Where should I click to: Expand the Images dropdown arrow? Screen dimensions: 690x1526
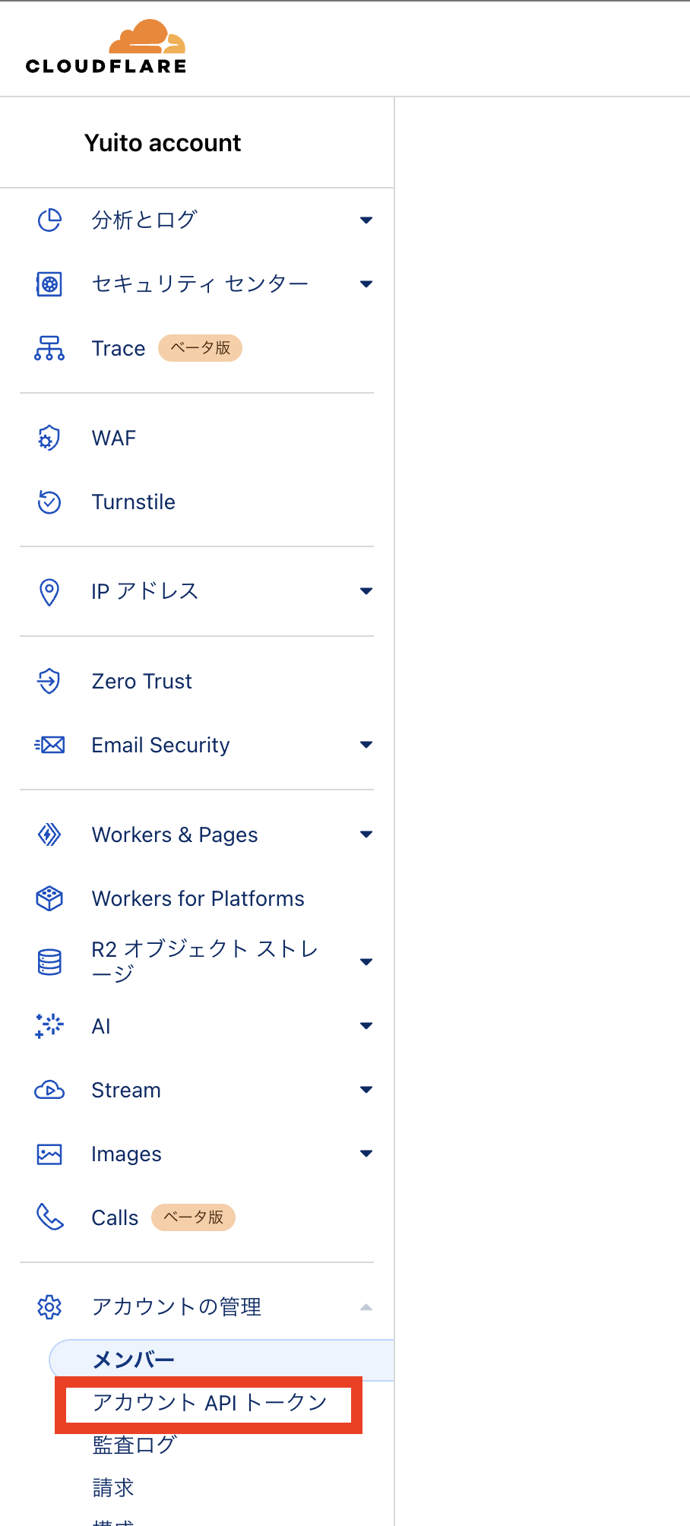(366, 1154)
